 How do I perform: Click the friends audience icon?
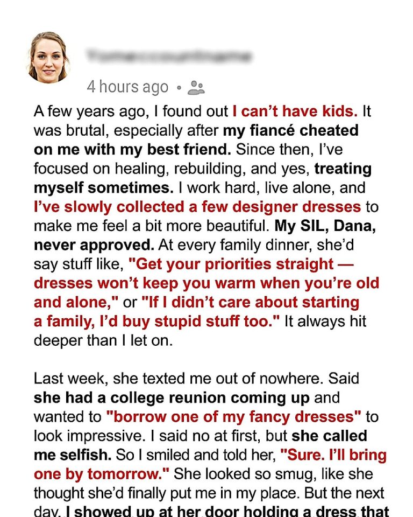197,88
